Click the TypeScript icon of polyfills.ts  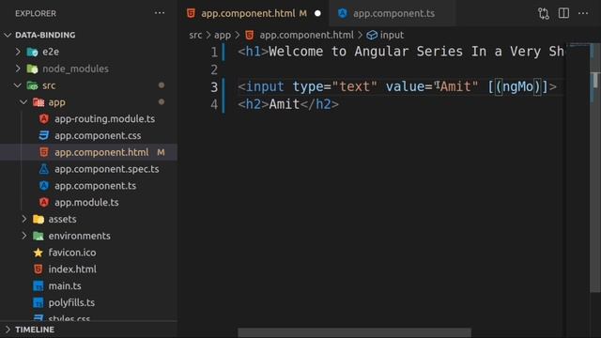pos(38,302)
